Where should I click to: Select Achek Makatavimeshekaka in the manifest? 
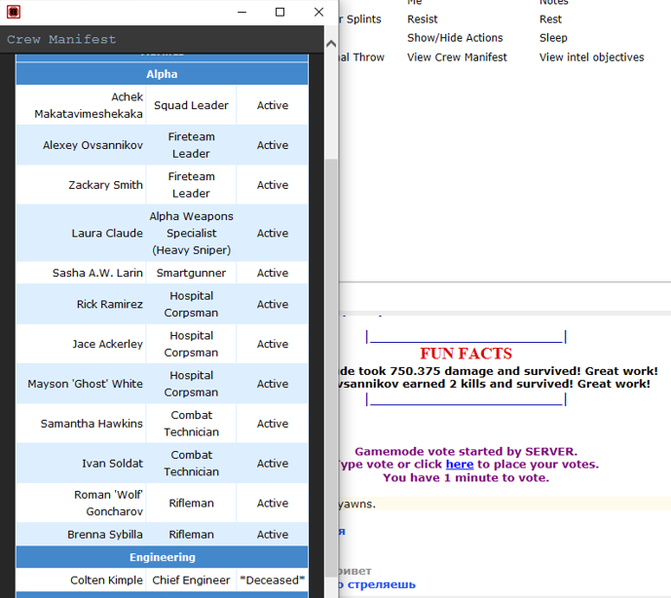[89, 105]
